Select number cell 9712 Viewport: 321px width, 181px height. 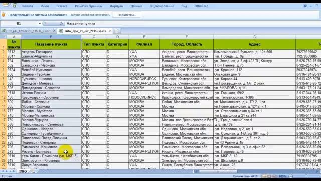pos(14,52)
